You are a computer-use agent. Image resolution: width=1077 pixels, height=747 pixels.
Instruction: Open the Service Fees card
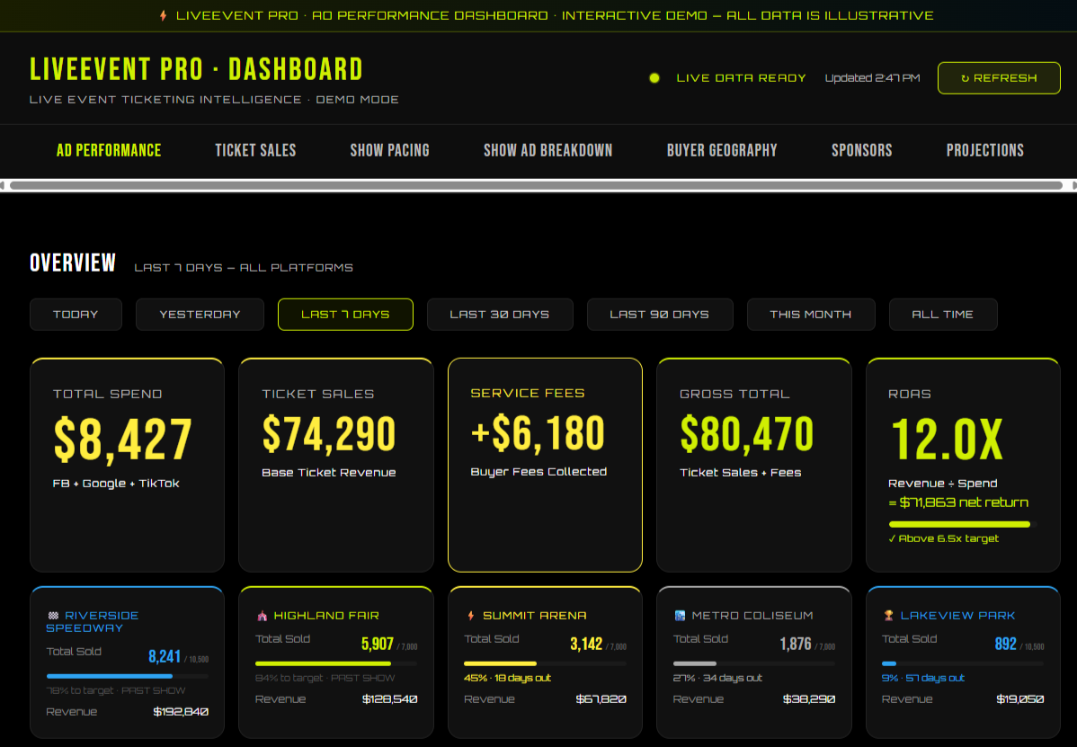point(545,465)
